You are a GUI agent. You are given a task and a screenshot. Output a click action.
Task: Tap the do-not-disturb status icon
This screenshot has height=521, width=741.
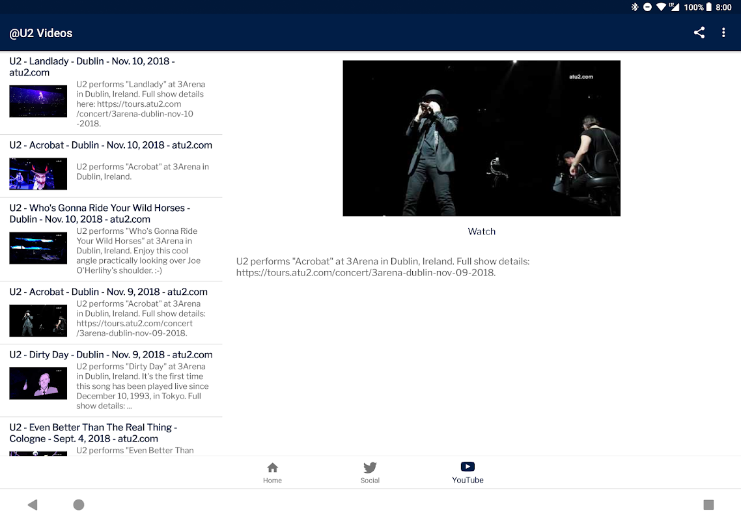point(647,7)
